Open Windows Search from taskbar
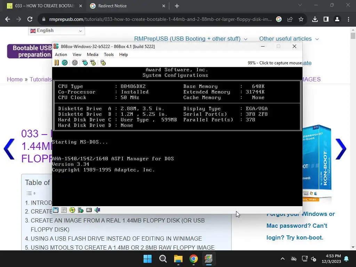Viewport: 356px width, 267px height. 163,259
